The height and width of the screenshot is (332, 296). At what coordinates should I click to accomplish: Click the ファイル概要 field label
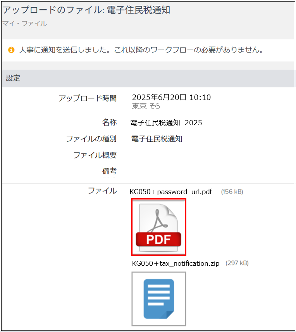tap(95, 155)
